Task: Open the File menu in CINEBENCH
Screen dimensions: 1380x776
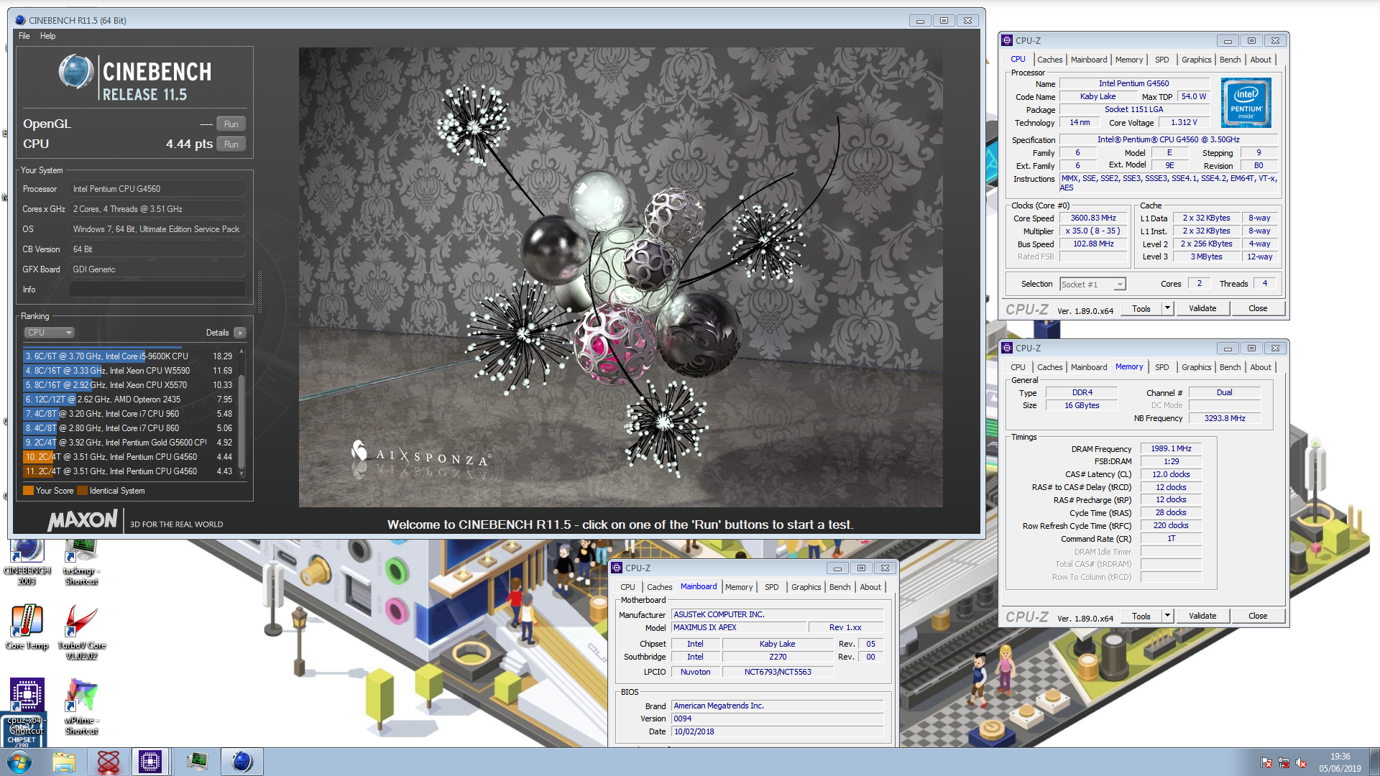Action: point(24,36)
